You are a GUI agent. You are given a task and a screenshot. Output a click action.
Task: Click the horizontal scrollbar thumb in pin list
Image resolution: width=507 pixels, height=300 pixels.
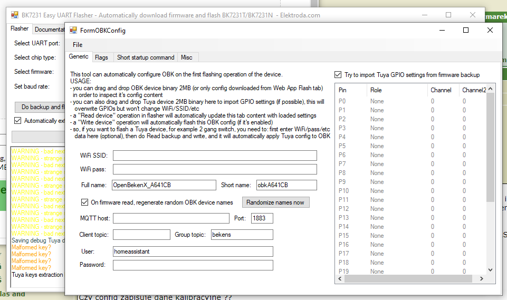[408, 278]
